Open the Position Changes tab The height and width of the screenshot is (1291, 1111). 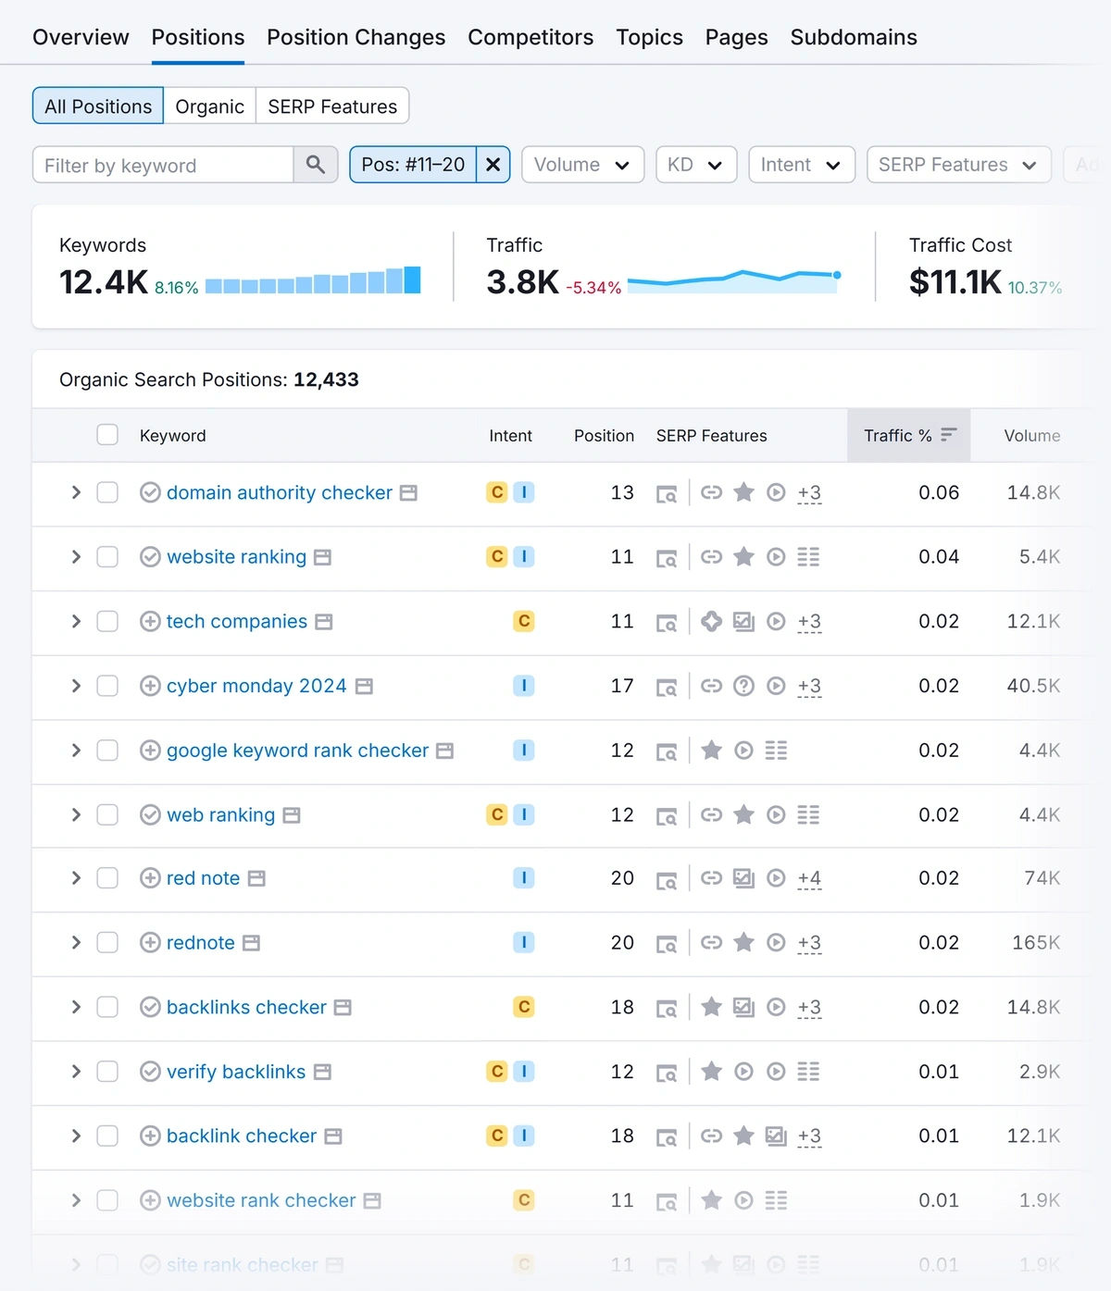point(356,37)
